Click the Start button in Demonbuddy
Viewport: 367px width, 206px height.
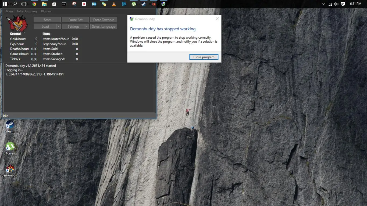(x=47, y=20)
